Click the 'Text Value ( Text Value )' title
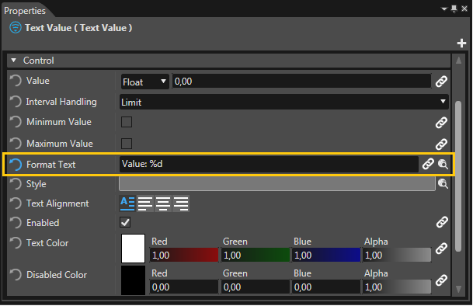The width and height of the screenshot is (473, 306). tap(78, 28)
